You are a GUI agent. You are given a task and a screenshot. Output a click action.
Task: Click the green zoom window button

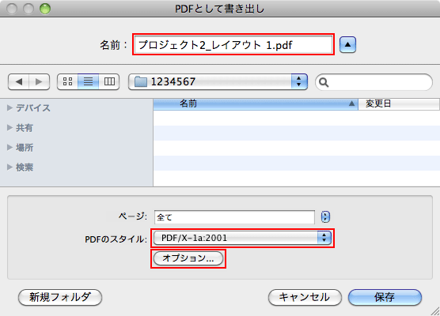45,9
